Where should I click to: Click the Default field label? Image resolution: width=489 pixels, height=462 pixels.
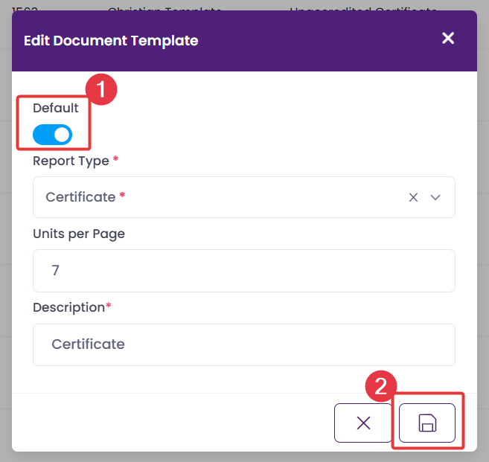(x=55, y=108)
